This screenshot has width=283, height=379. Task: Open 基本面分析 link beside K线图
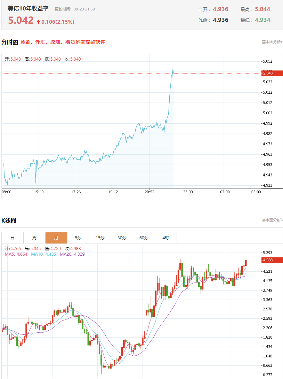coord(272,220)
